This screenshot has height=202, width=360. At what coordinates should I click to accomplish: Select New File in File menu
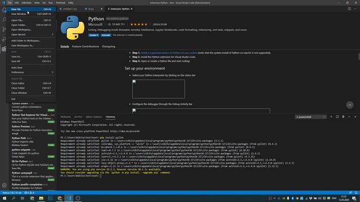tap(31, 9)
